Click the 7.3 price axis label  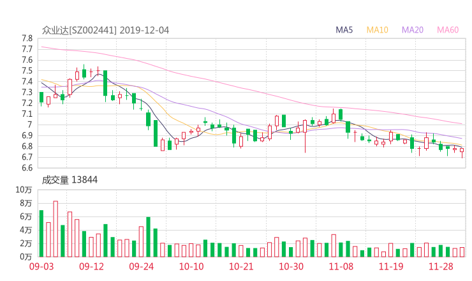point(27,92)
